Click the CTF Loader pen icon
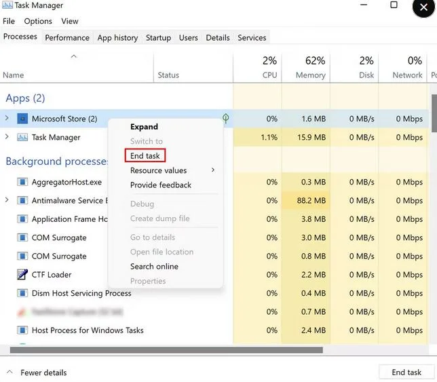437x382 pixels. tap(22, 275)
